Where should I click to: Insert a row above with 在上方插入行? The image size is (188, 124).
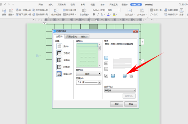(x=24, y=10)
